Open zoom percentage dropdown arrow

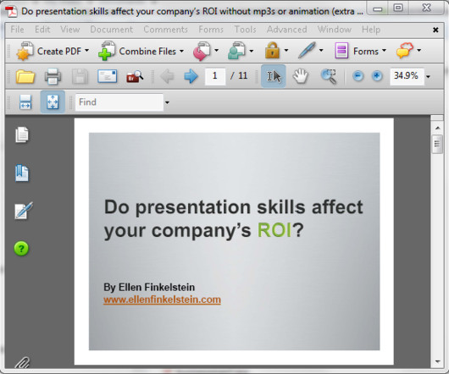pyautogui.click(x=428, y=76)
